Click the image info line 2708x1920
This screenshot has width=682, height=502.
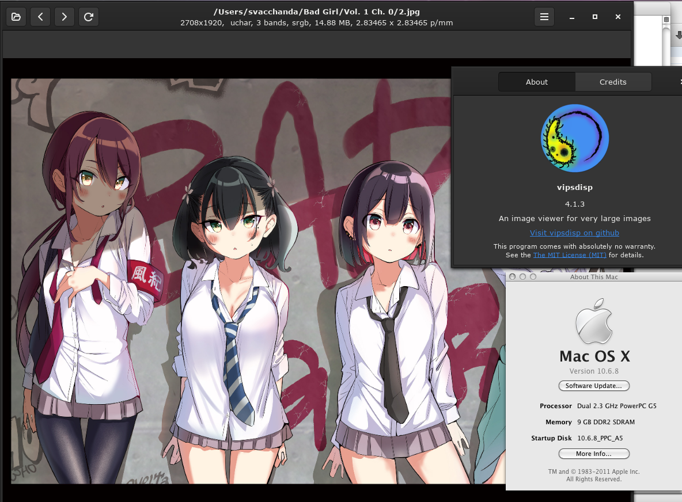click(x=317, y=22)
